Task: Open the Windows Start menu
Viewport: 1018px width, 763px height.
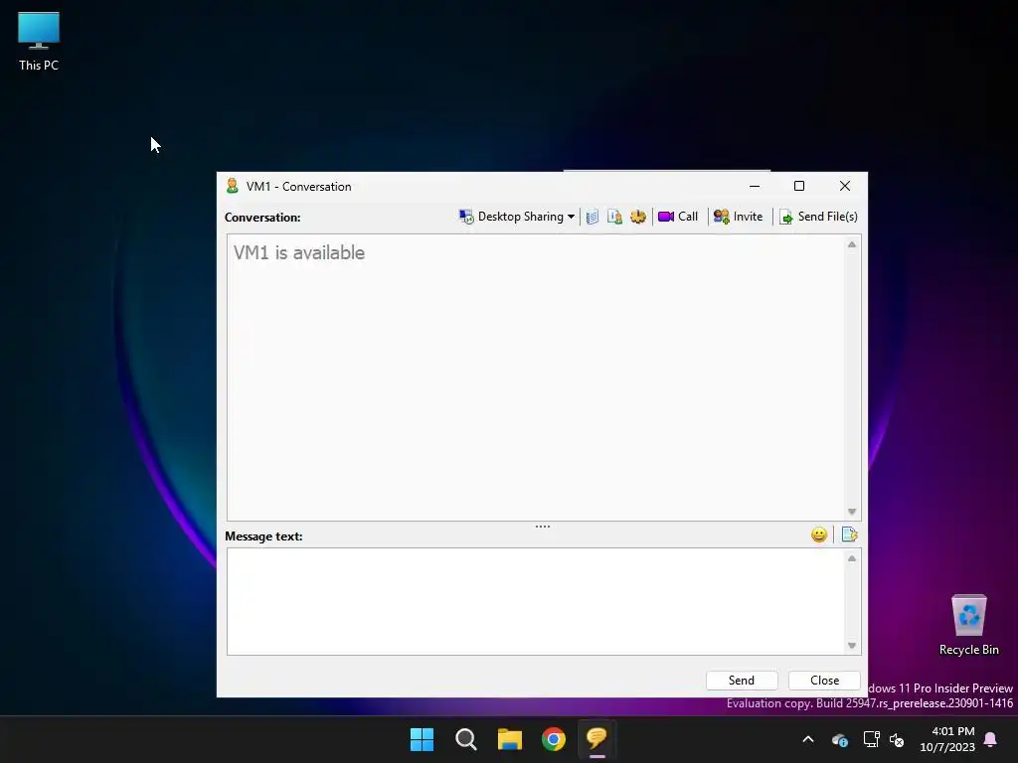Action: [x=422, y=739]
